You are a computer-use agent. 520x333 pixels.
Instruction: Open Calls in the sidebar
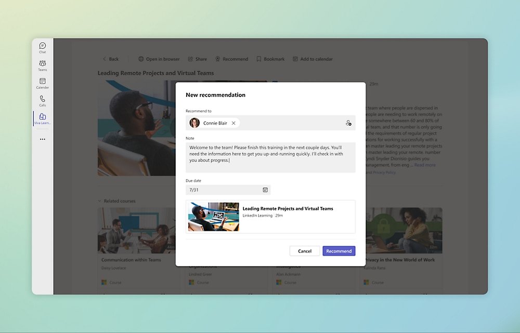(43, 101)
